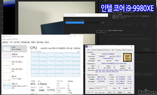Click the 이용률 value 97% in Task Manager
The width and height of the screenshot is (157, 95).
coord(33,84)
